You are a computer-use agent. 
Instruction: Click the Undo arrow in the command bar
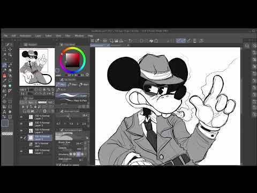[131, 41]
